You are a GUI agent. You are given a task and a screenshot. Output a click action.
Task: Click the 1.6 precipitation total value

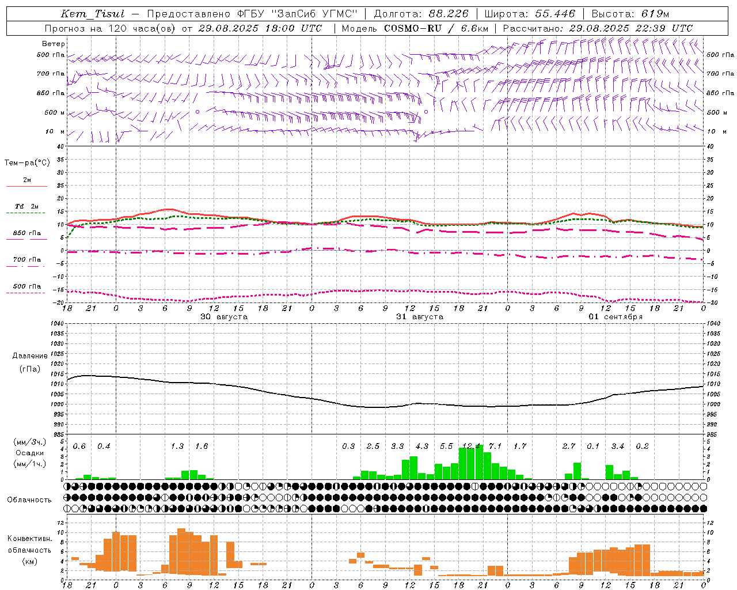[x=202, y=447]
